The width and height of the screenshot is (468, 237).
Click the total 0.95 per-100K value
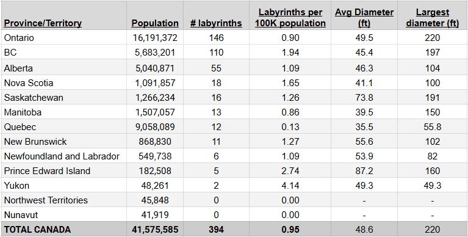[290, 230]
